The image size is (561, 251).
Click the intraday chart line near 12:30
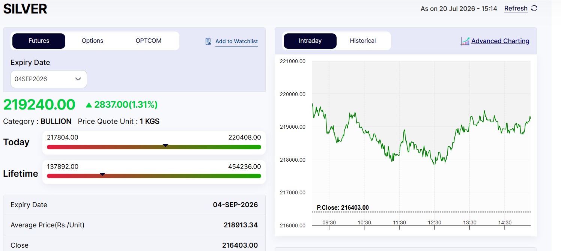[435, 163]
